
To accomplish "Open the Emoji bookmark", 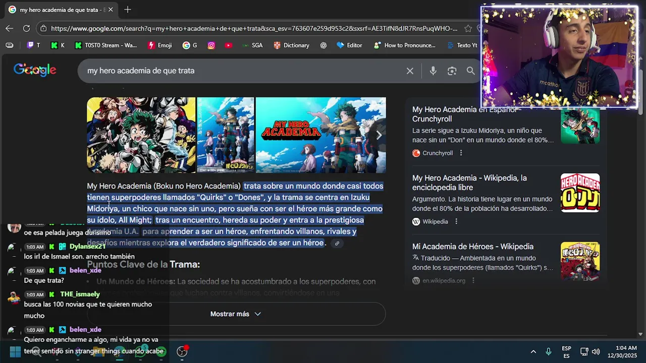I will (160, 45).
